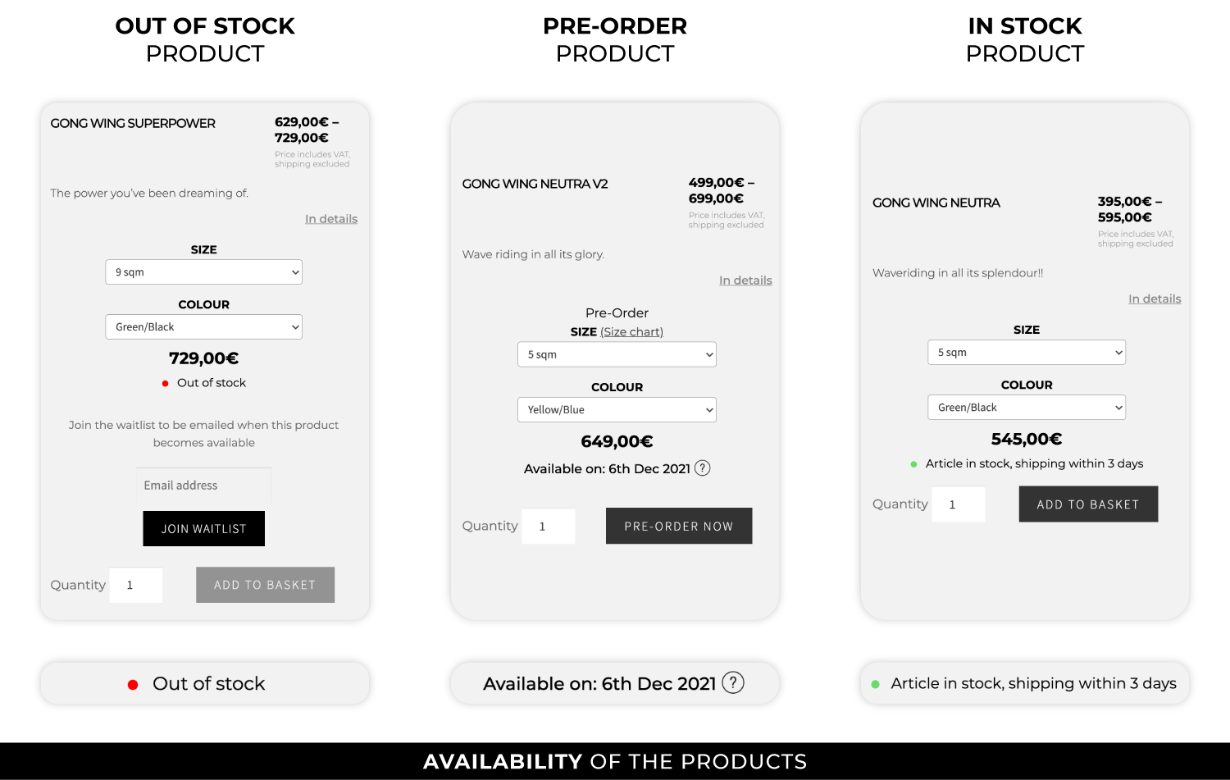Expand the Green/Black colour dropdown in Neutra card
This screenshot has width=1230, height=780.
click(x=1026, y=408)
